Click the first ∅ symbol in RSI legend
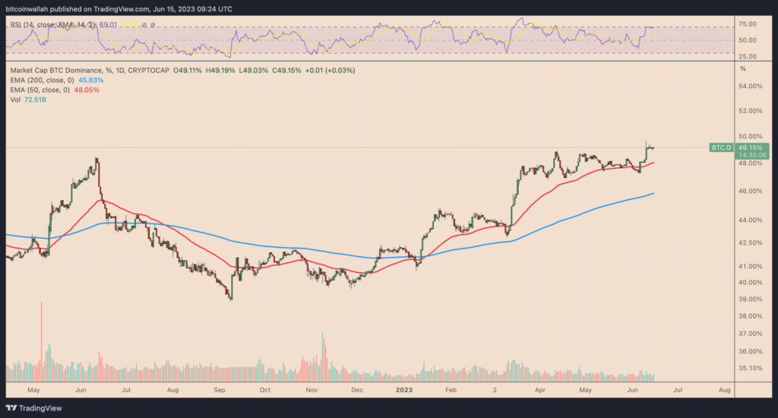Image resolution: width=778 pixels, height=418 pixels. point(144,25)
